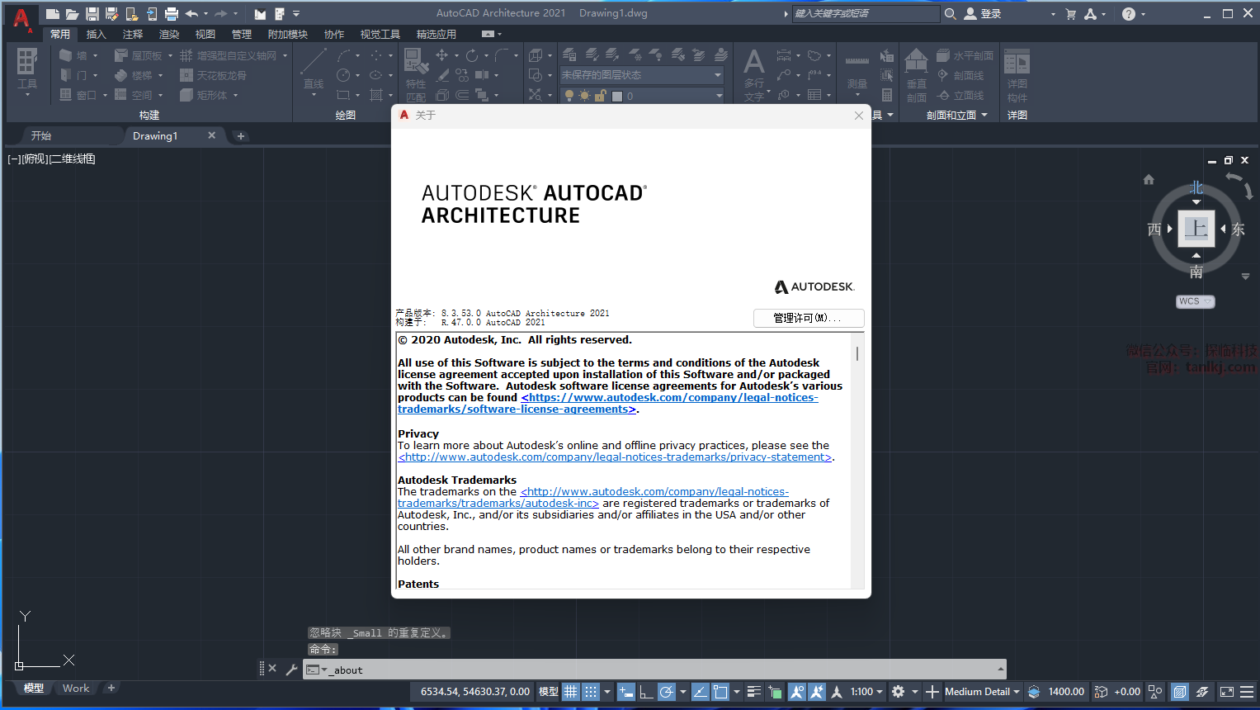This screenshot has width=1260, height=710.
Task: Toggle ortho mode in the status bar
Action: [x=646, y=692]
